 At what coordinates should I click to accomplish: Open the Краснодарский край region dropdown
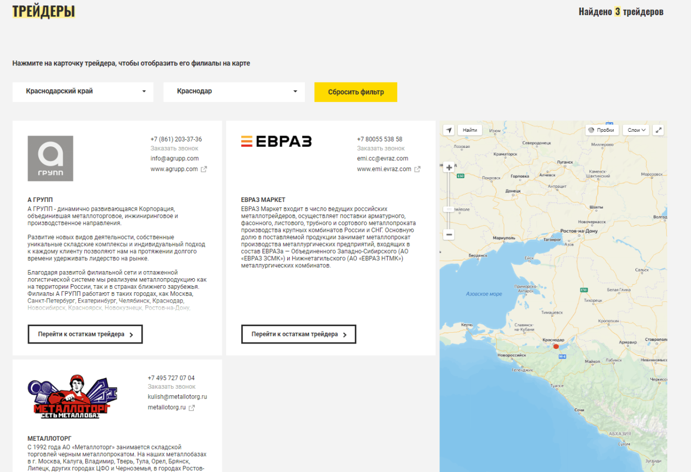click(83, 92)
